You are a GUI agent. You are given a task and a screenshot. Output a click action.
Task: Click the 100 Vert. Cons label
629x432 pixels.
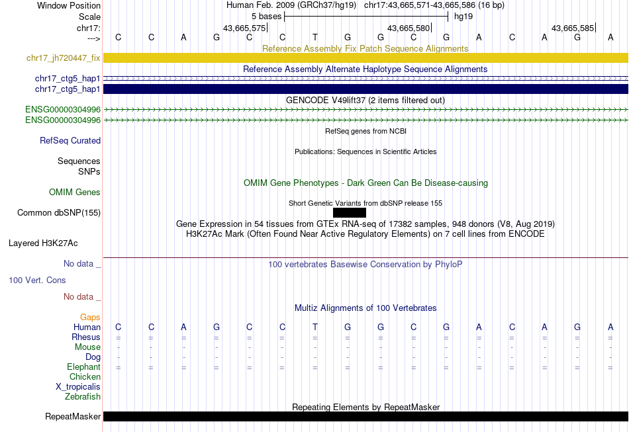click(x=37, y=280)
